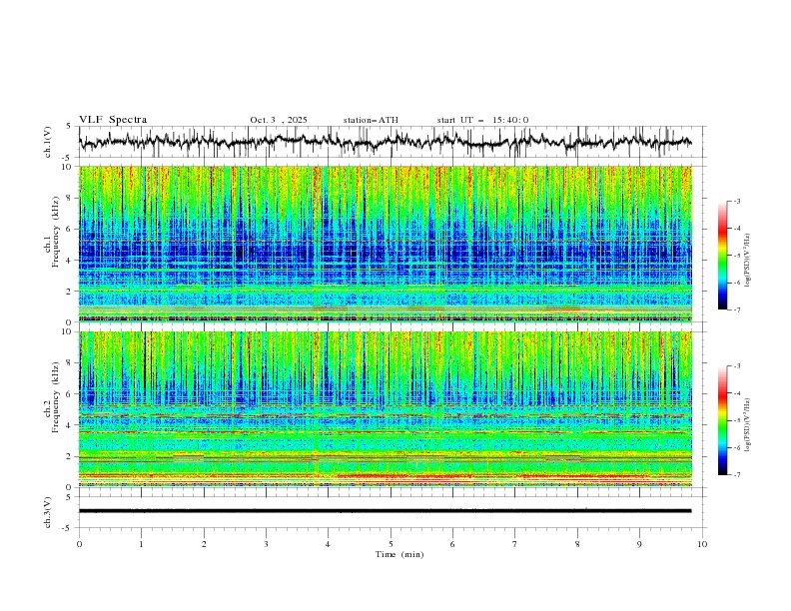Click the ch.1 colorbar tick "-7"
The image size is (791, 611).
tap(737, 309)
